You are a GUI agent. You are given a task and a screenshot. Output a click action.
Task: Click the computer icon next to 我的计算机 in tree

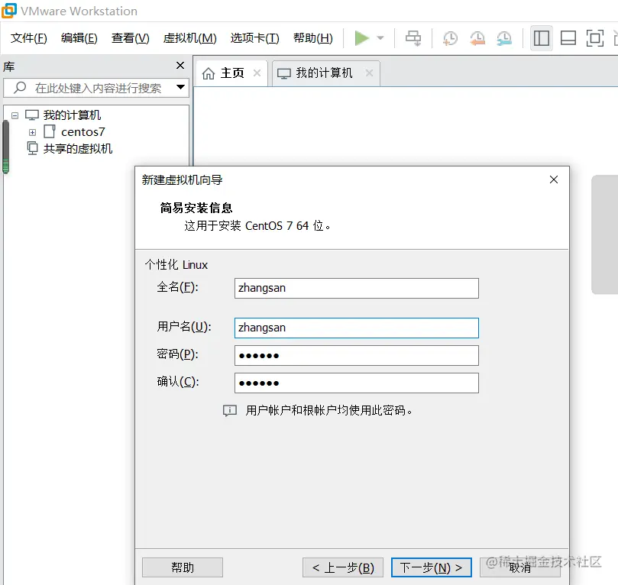pos(32,115)
